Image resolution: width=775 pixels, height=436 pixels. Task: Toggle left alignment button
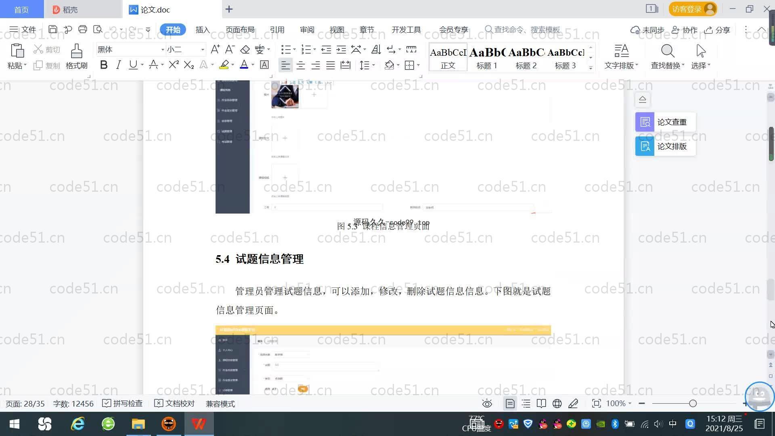[x=285, y=65]
